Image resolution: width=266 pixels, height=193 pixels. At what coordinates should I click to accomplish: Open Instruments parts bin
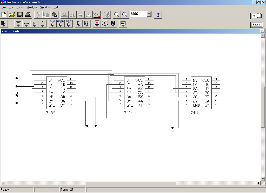pos(123,23)
